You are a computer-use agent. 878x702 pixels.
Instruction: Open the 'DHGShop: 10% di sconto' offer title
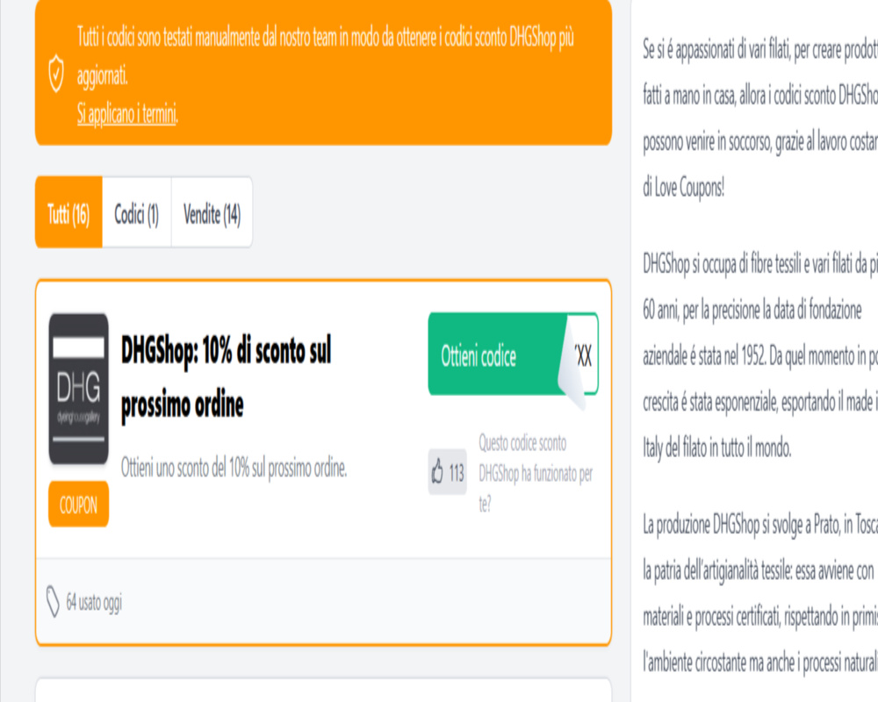[x=227, y=377]
